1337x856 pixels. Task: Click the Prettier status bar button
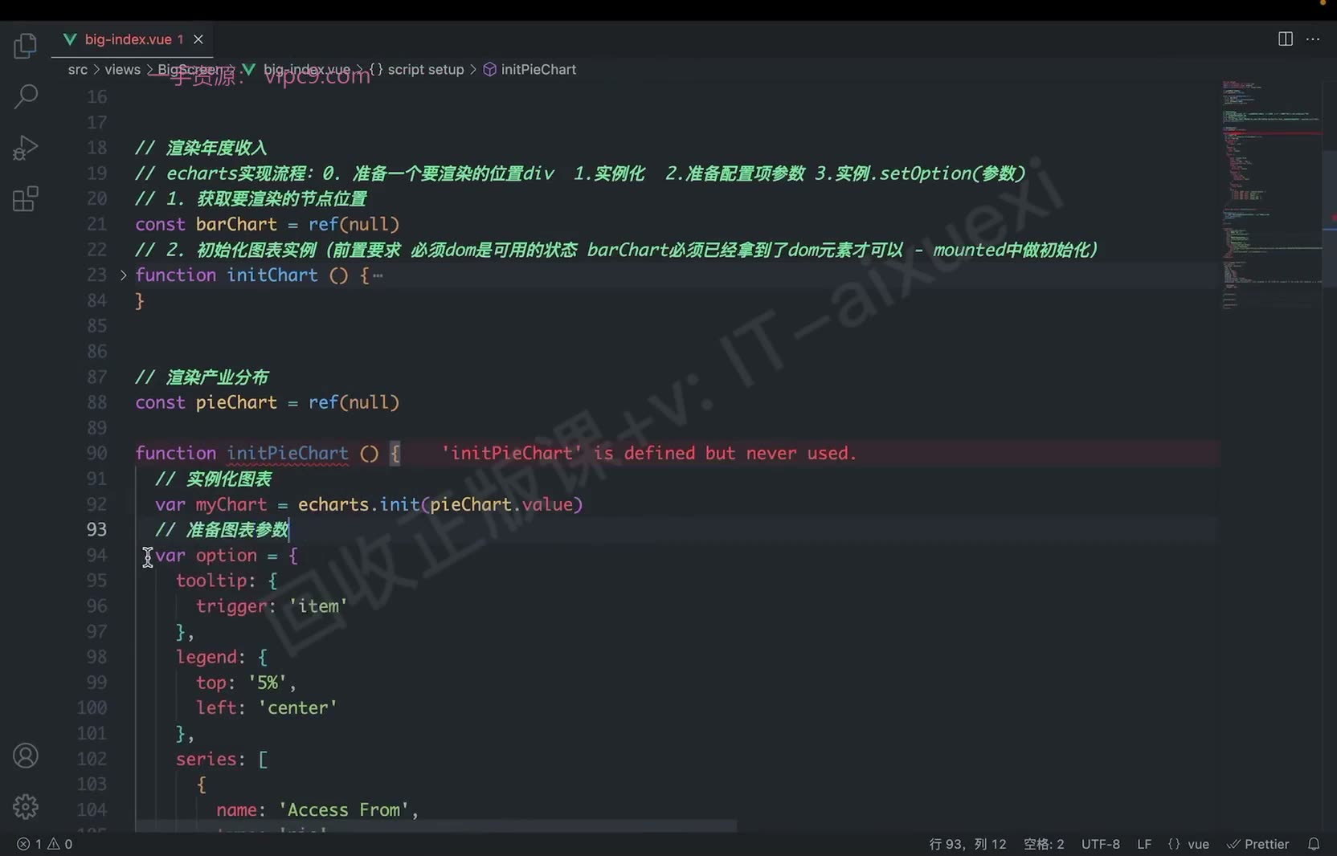click(1258, 844)
